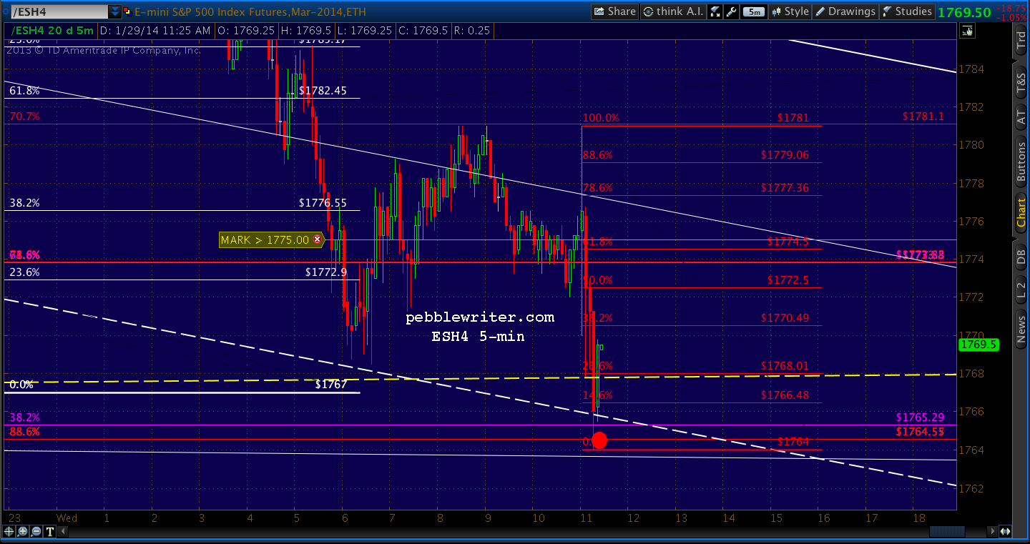Viewport: 1030px width, 544px height.
Task: Click the $1772.9 Fibonacci level label
Action: (326, 272)
